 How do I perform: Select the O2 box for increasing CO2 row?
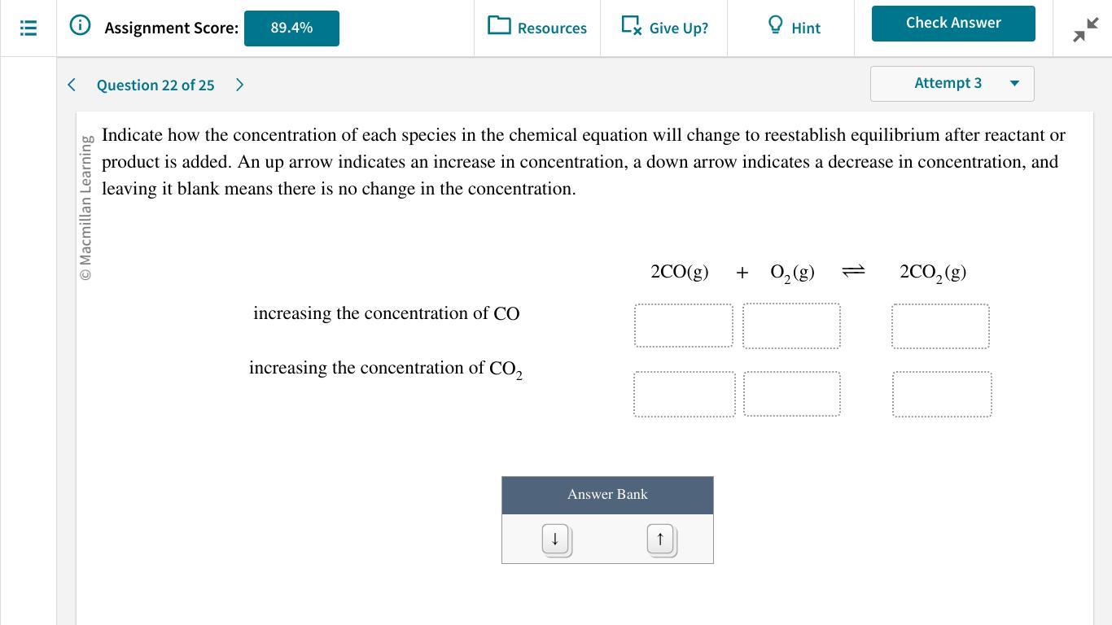(792, 394)
